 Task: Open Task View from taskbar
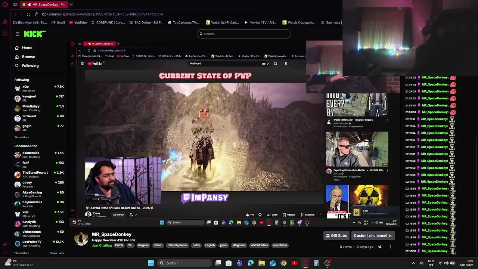[218, 263]
